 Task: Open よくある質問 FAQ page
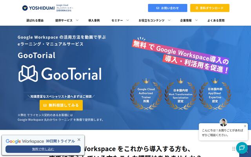click(216, 20)
